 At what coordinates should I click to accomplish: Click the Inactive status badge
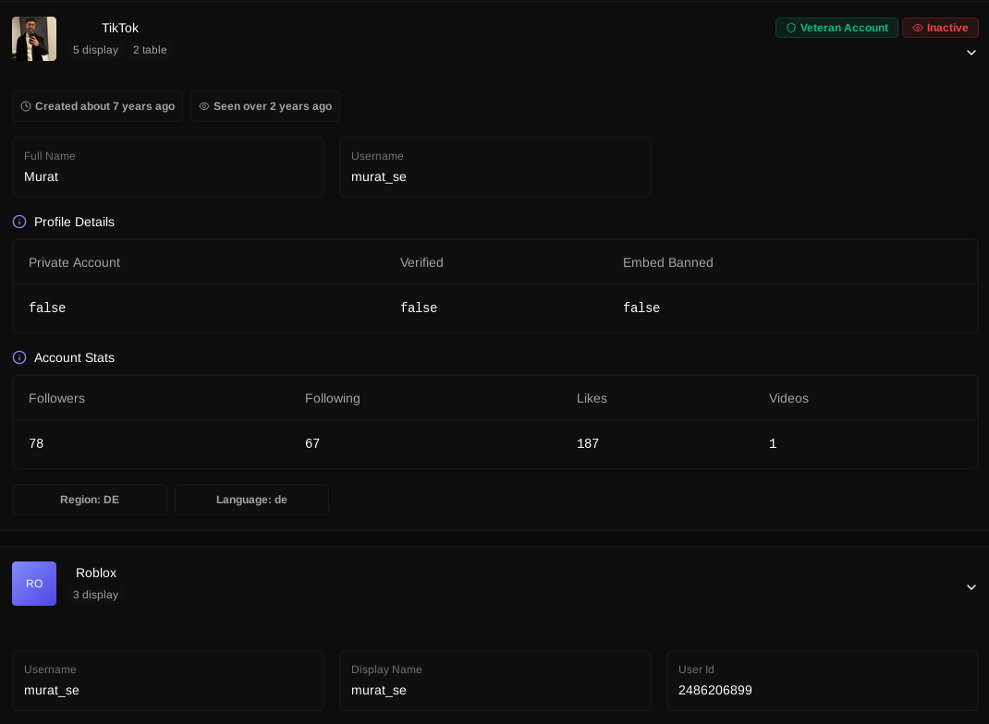940,28
